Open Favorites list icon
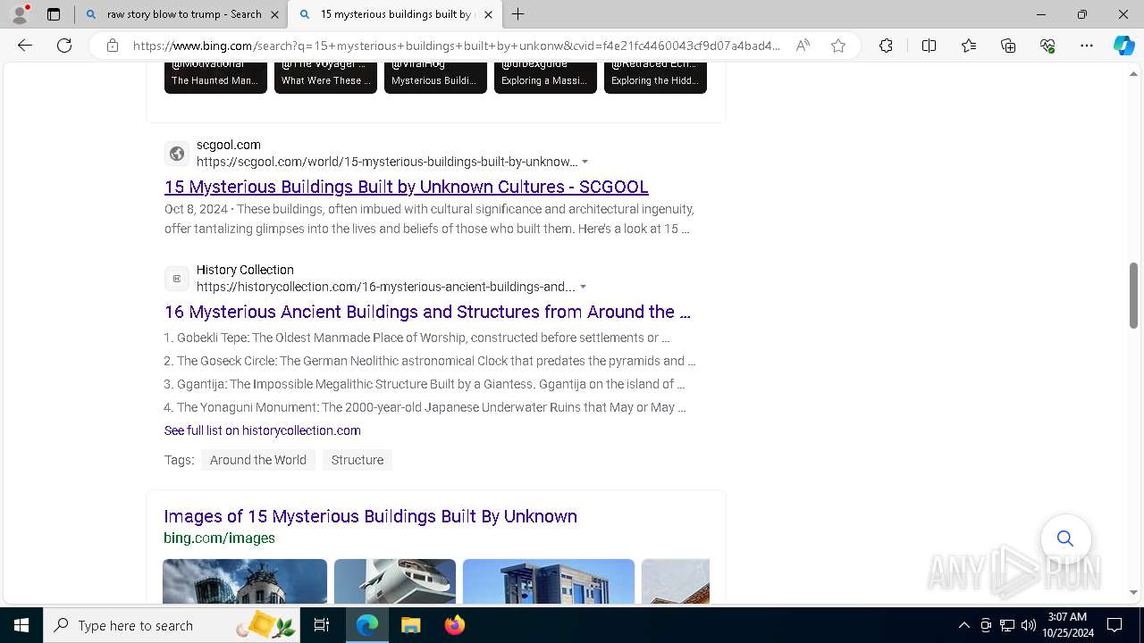This screenshot has height=643, width=1144. (x=969, y=46)
